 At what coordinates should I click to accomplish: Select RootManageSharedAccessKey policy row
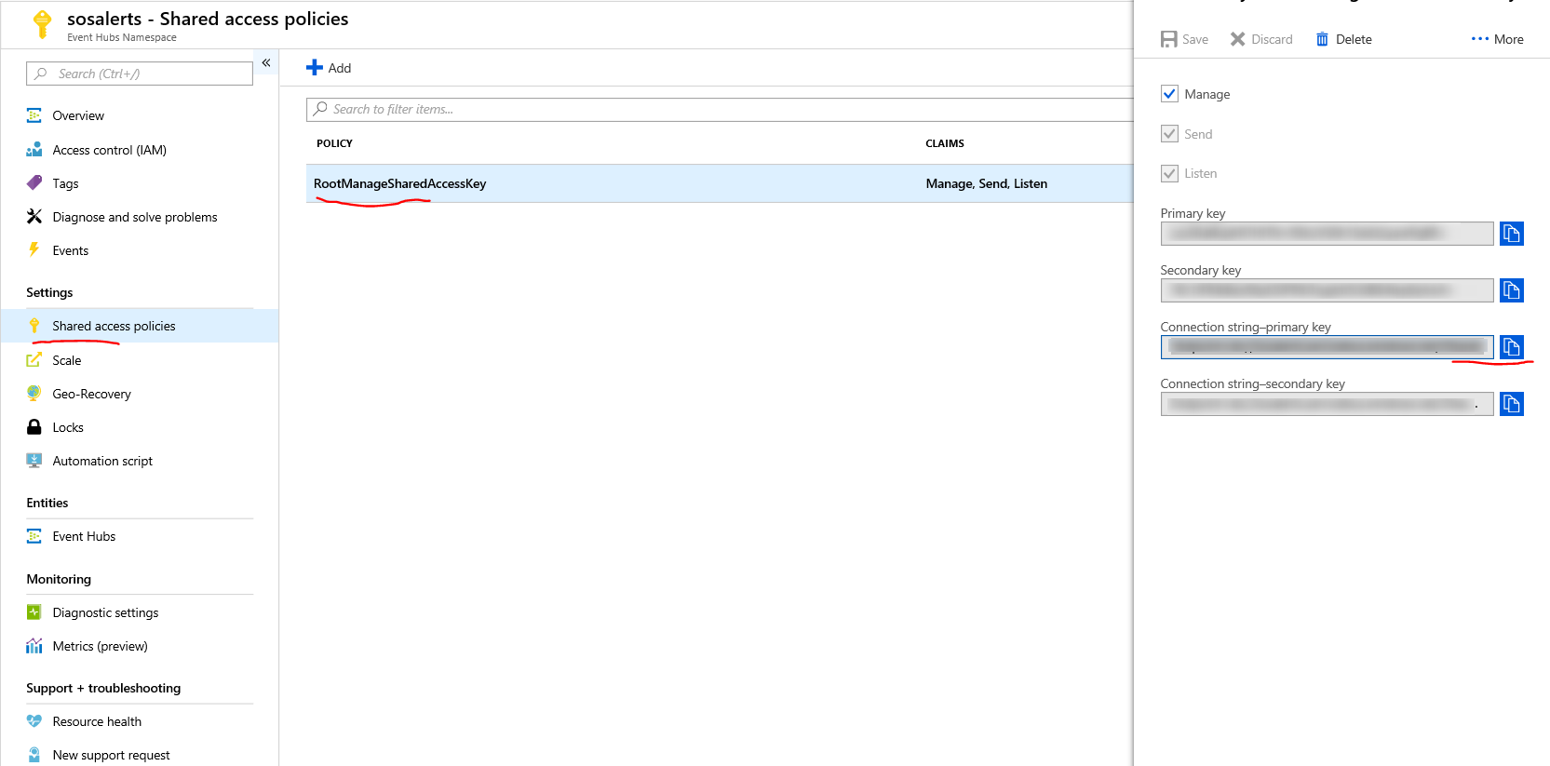click(x=720, y=183)
